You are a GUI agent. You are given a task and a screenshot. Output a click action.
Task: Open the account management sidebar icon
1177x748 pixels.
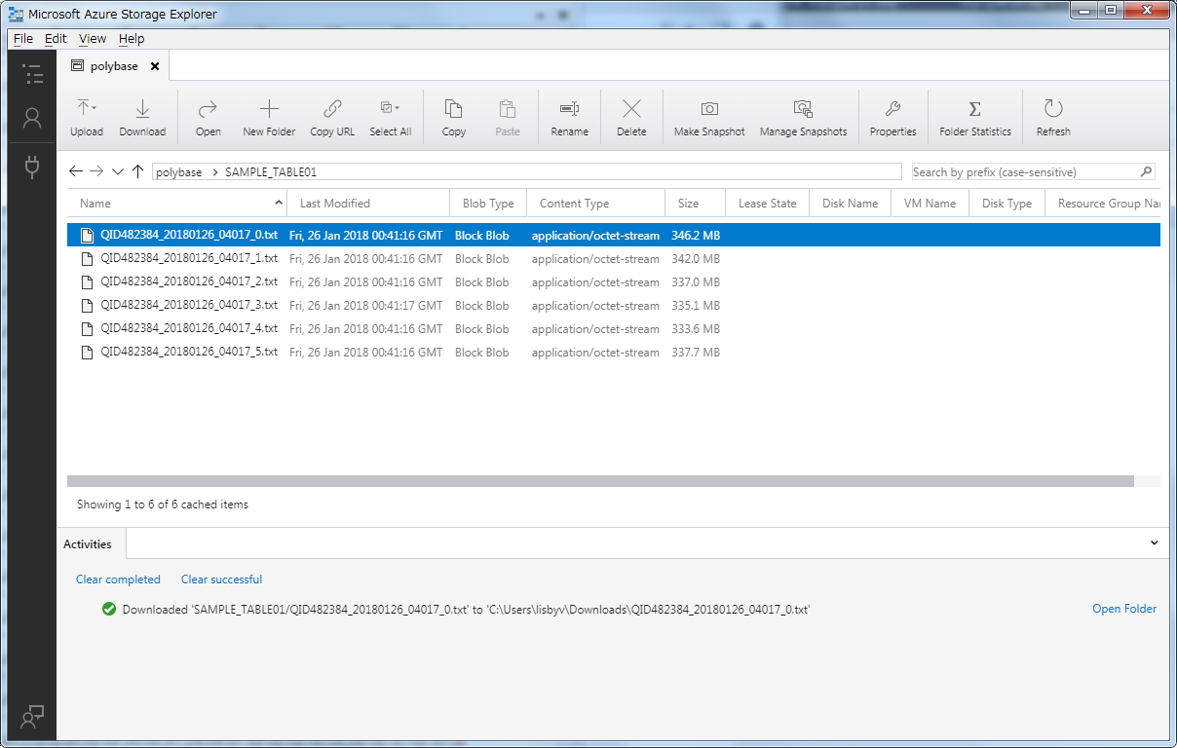[x=32, y=119]
